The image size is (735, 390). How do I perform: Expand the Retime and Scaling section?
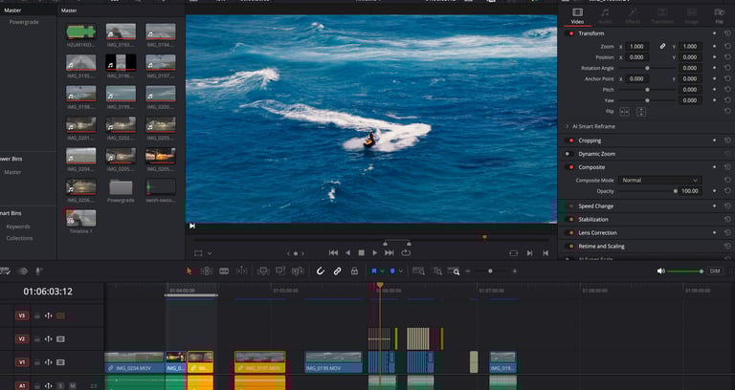tap(601, 247)
